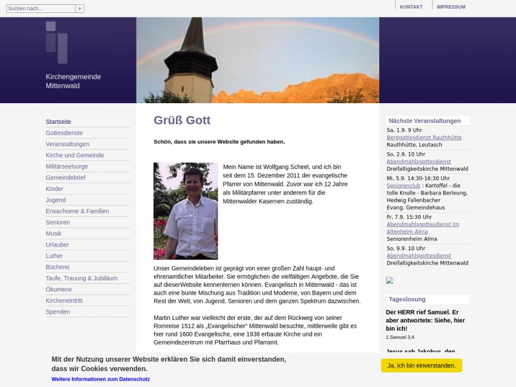Open the Gemeindebrief page
Viewport: 516px width, 387px height.
pyautogui.click(x=66, y=178)
